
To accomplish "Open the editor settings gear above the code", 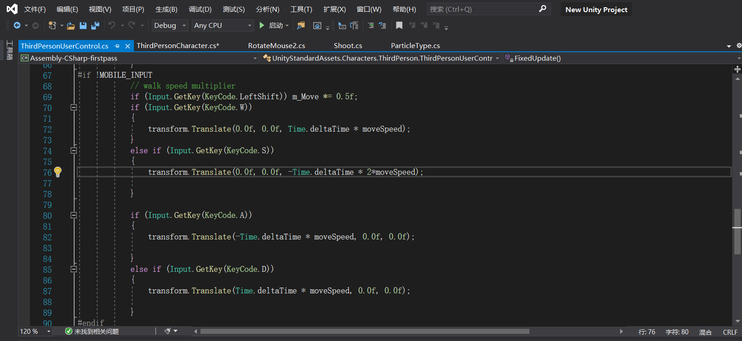I will (x=739, y=46).
